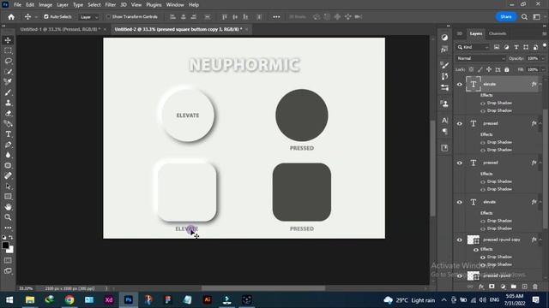Select the Horizontal Type tool

coord(8,134)
